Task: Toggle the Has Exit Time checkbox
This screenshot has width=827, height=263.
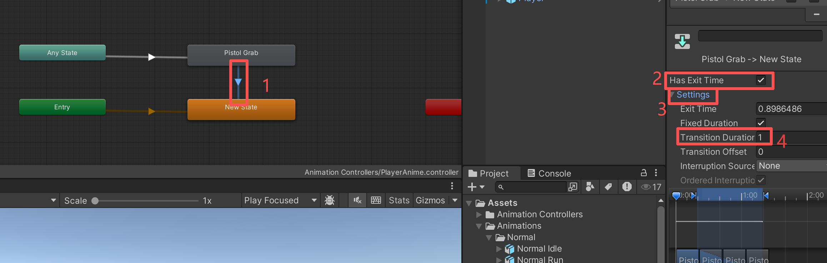Action: pos(761,80)
